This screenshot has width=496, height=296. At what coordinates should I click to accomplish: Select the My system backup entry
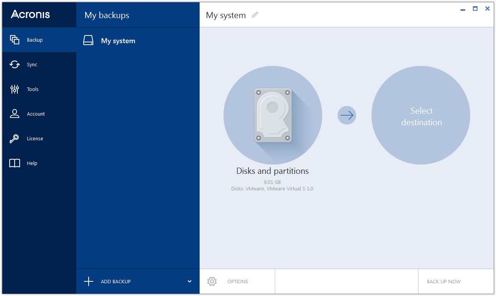pyautogui.click(x=118, y=41)
